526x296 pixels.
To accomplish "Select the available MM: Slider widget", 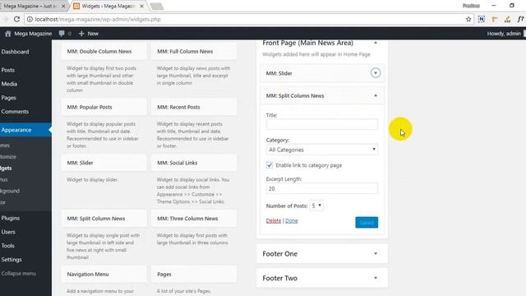I will pyautogui.click(x=104, y=163).
